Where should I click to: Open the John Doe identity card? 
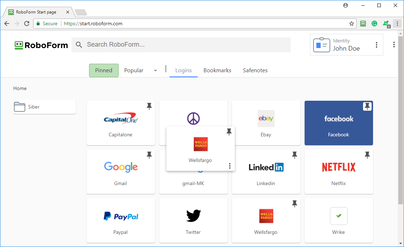tap(346, 45)
